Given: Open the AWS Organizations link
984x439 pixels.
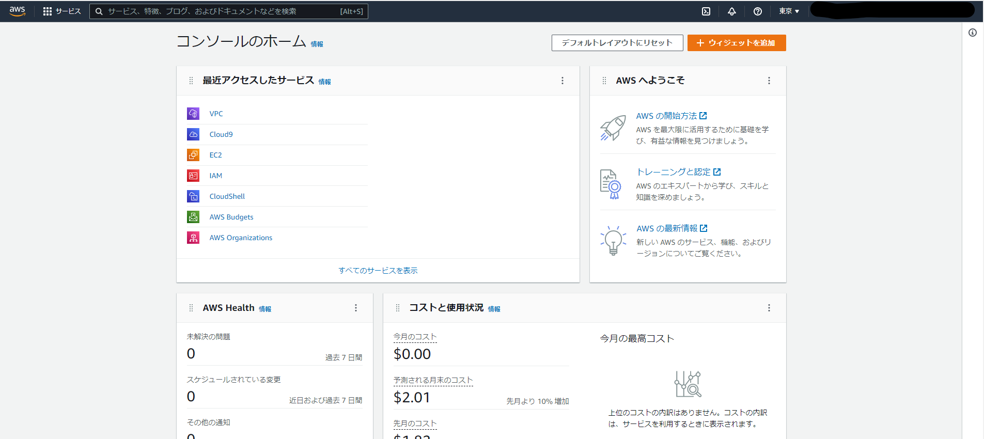Looking at the screenshot, I should click(x=241, y=238).
